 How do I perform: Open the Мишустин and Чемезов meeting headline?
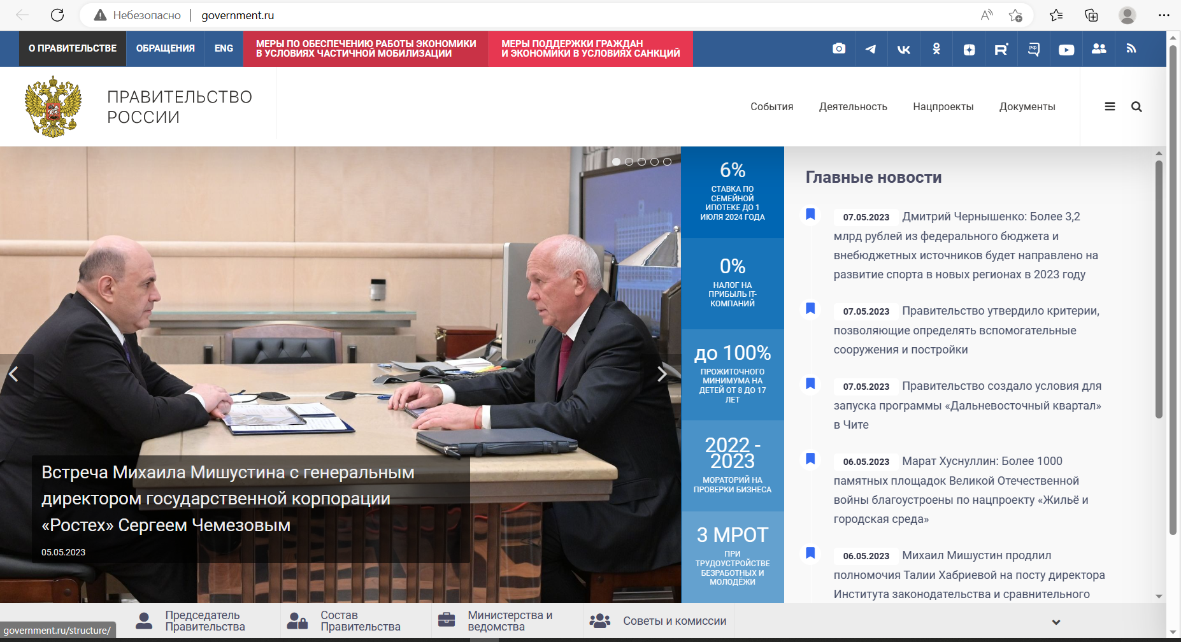click(228, 499)
